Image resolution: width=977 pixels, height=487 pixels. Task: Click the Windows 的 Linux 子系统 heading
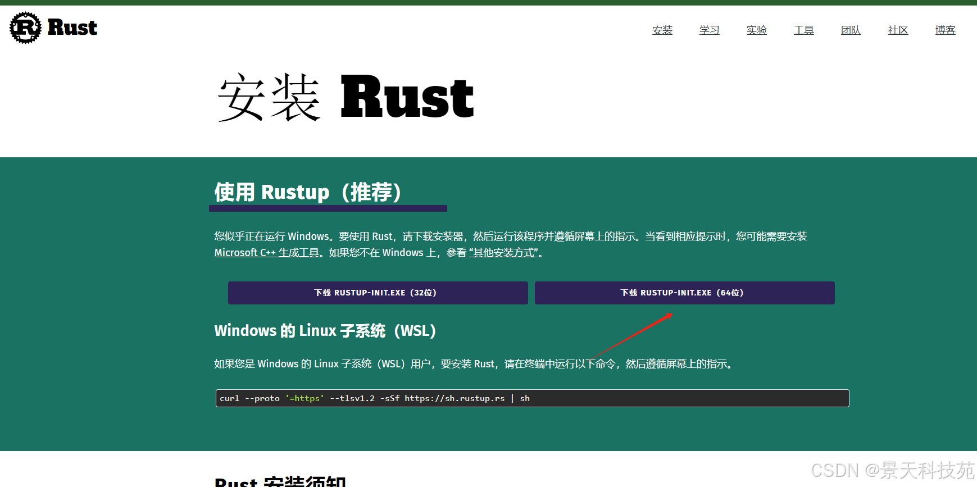pos(325,331)
